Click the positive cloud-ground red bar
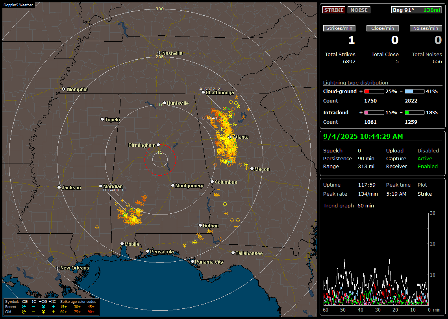Viewport: 448px width, 319px height. coord(374,92)
